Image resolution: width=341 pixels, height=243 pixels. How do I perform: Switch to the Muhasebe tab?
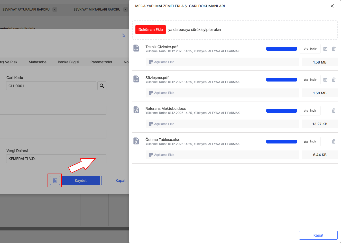pos(38,62)
